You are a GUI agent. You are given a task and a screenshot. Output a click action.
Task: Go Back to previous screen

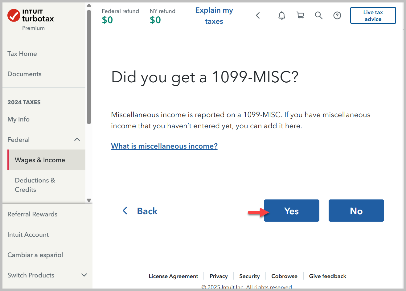pos(140,211)
